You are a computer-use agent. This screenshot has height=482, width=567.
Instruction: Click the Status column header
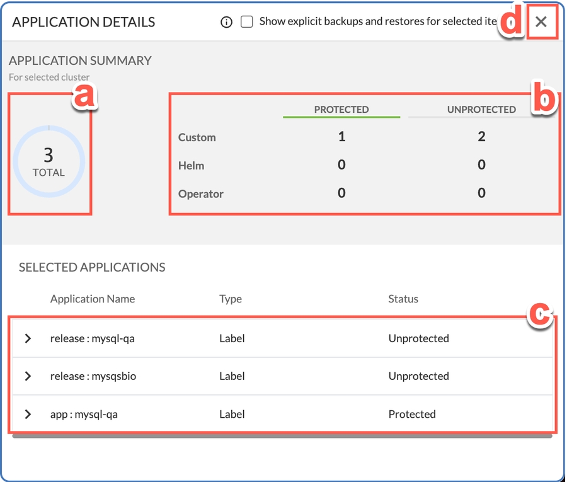tap(403, 299)
